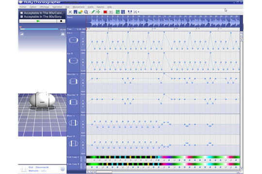Open the Service menu
This screenshot has width=262, height=174.
100,7
